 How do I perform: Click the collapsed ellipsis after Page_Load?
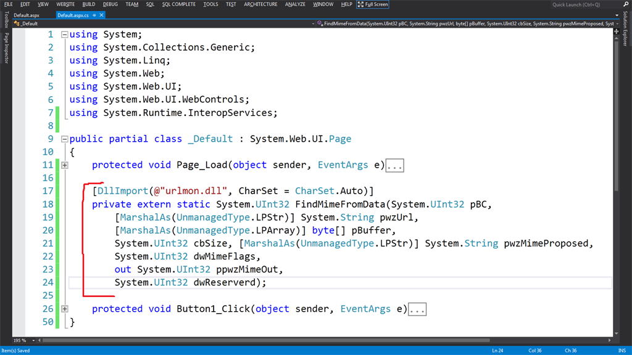[395, 165]
